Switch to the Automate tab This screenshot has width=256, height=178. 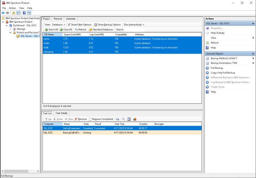tap(71, 19)
